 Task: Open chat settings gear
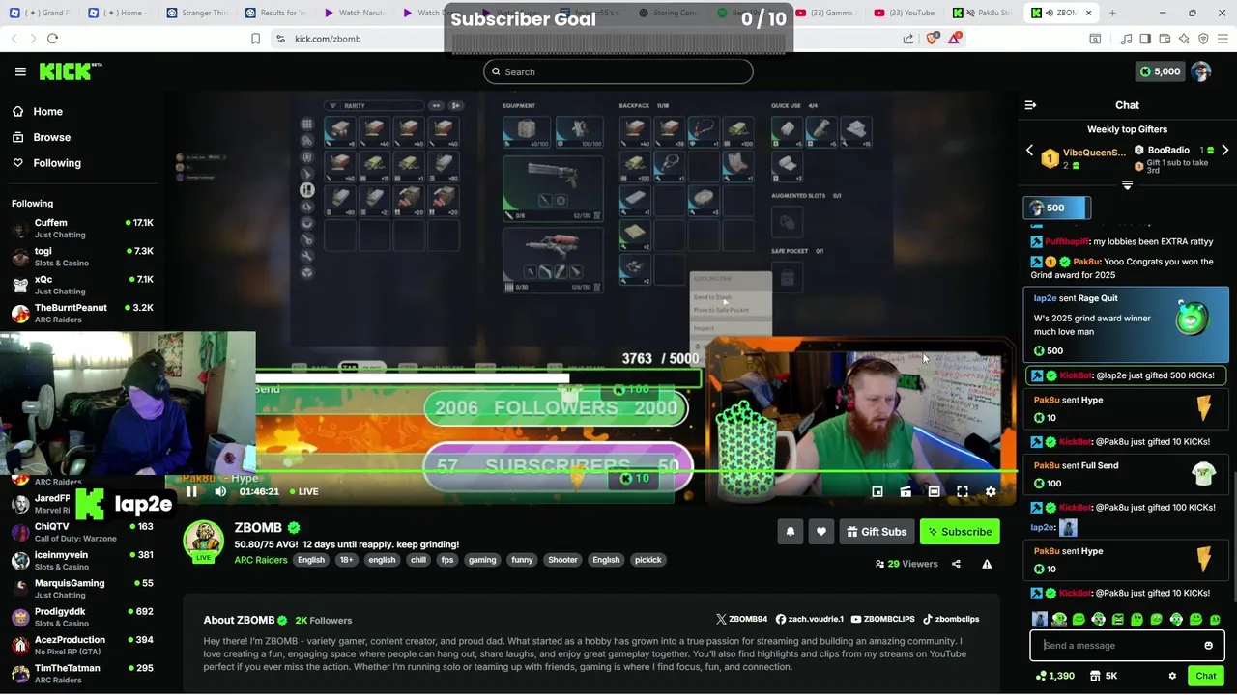pyautogui.click(x=1172, y=676)
